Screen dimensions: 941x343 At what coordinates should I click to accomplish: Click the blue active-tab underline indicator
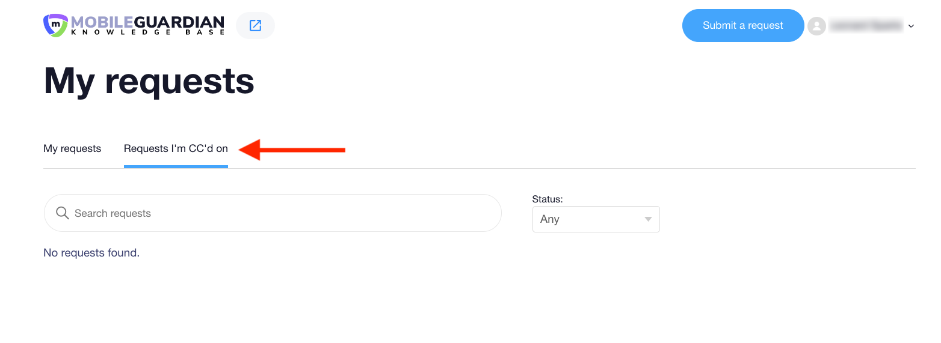pos(176,166)
